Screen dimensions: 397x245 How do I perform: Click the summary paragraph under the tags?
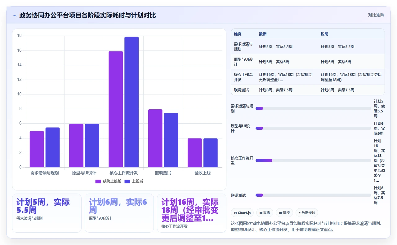tap(308, 226)
